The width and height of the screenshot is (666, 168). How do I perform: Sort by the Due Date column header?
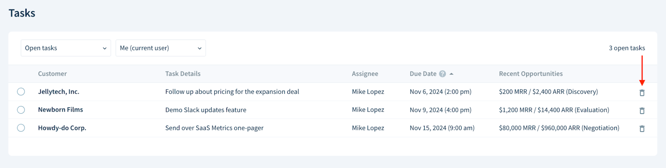(423, 74)
